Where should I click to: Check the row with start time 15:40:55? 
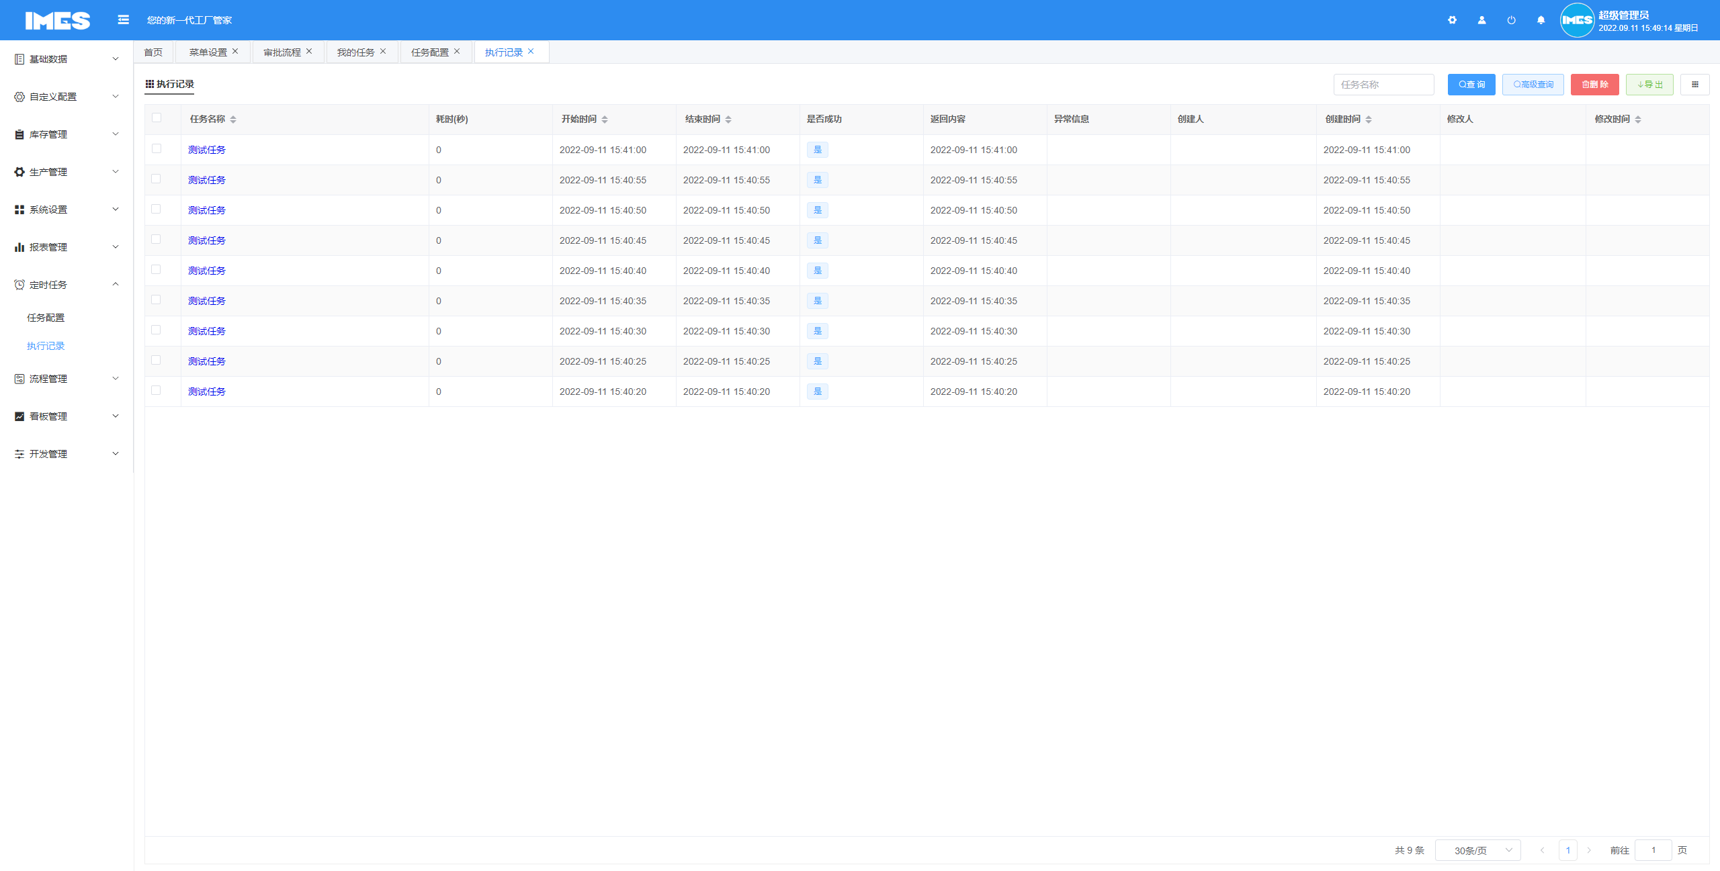tap(157, 179)
